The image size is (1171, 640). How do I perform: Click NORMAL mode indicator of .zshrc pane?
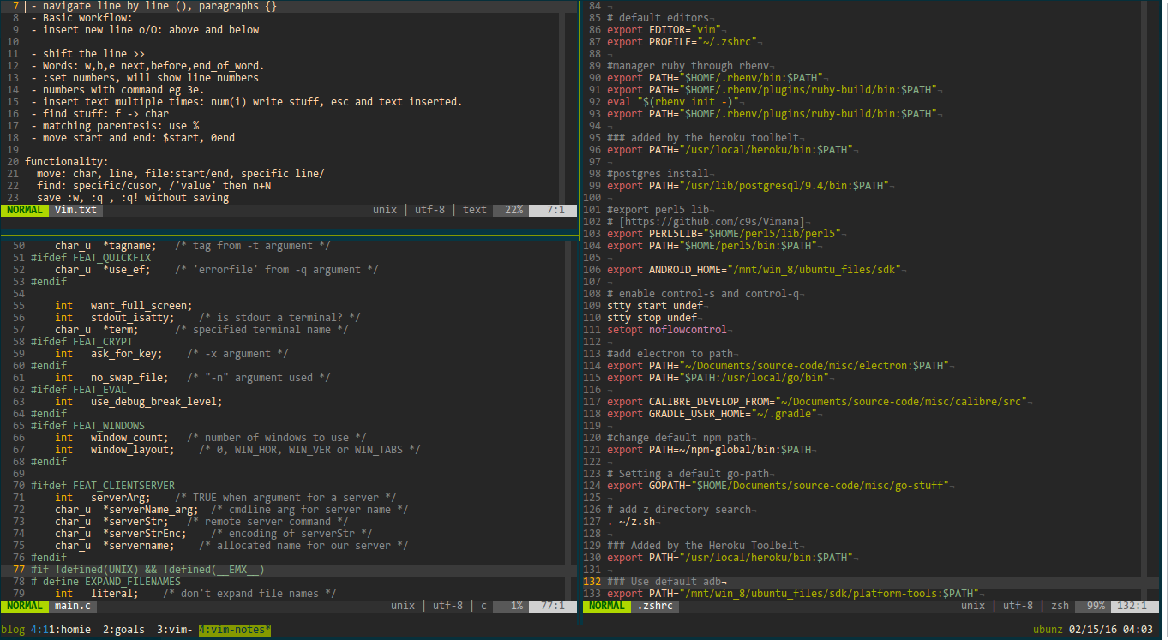[x=607, y=606]
